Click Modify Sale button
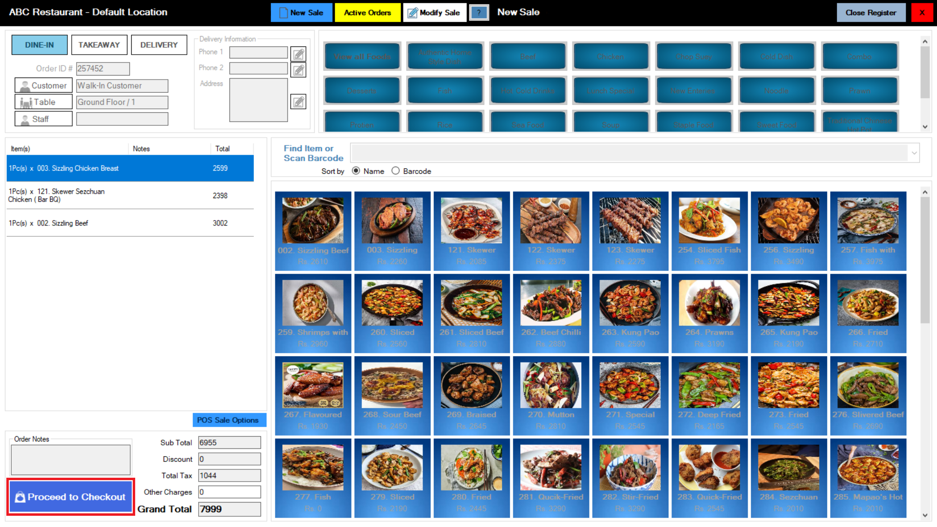This screenshot has height=527, width=937. pyautogui.click(x=434, y=13)
